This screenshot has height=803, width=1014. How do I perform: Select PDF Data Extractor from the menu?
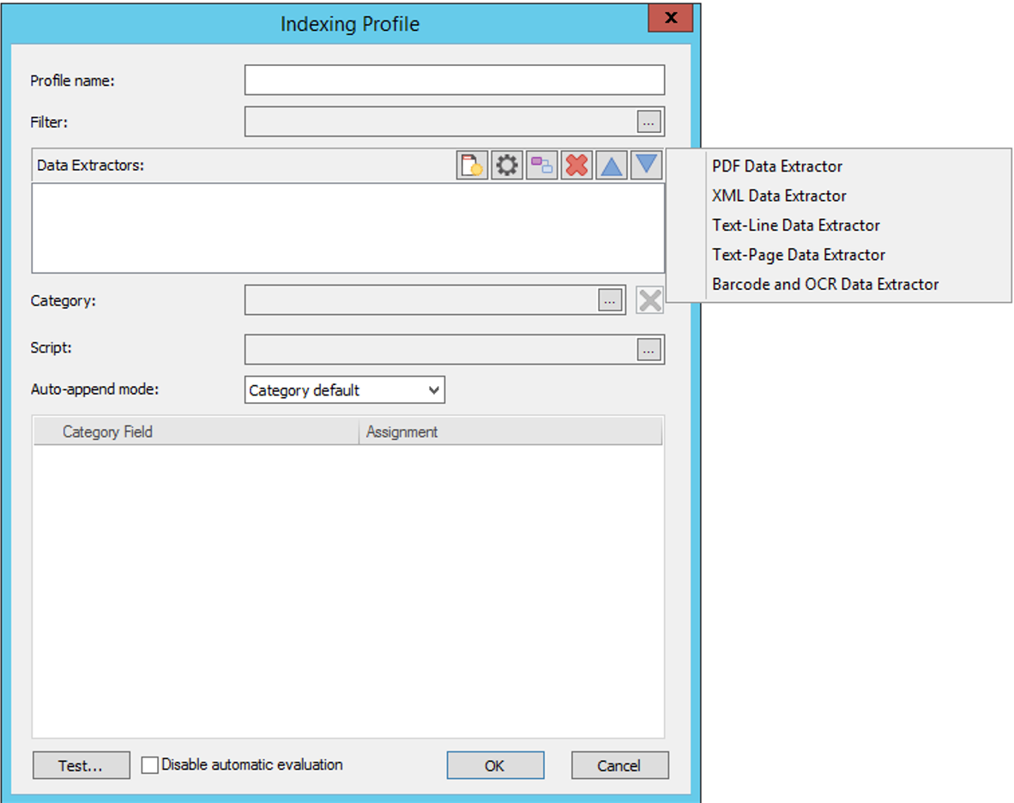tap(776, 166)
